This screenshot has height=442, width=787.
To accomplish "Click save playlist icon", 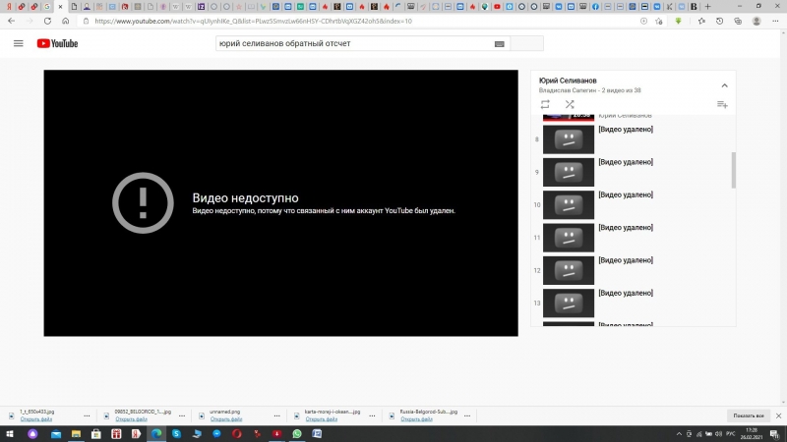I will (722, 104).
